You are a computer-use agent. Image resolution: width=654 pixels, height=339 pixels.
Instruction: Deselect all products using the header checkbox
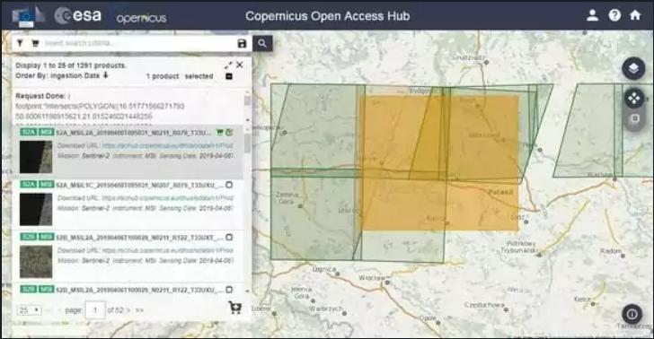(229, 76)
